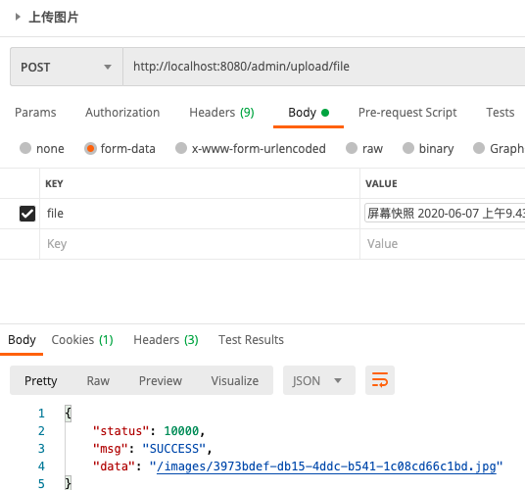Click the "SUCCESS" msg value

coord(174,449)
